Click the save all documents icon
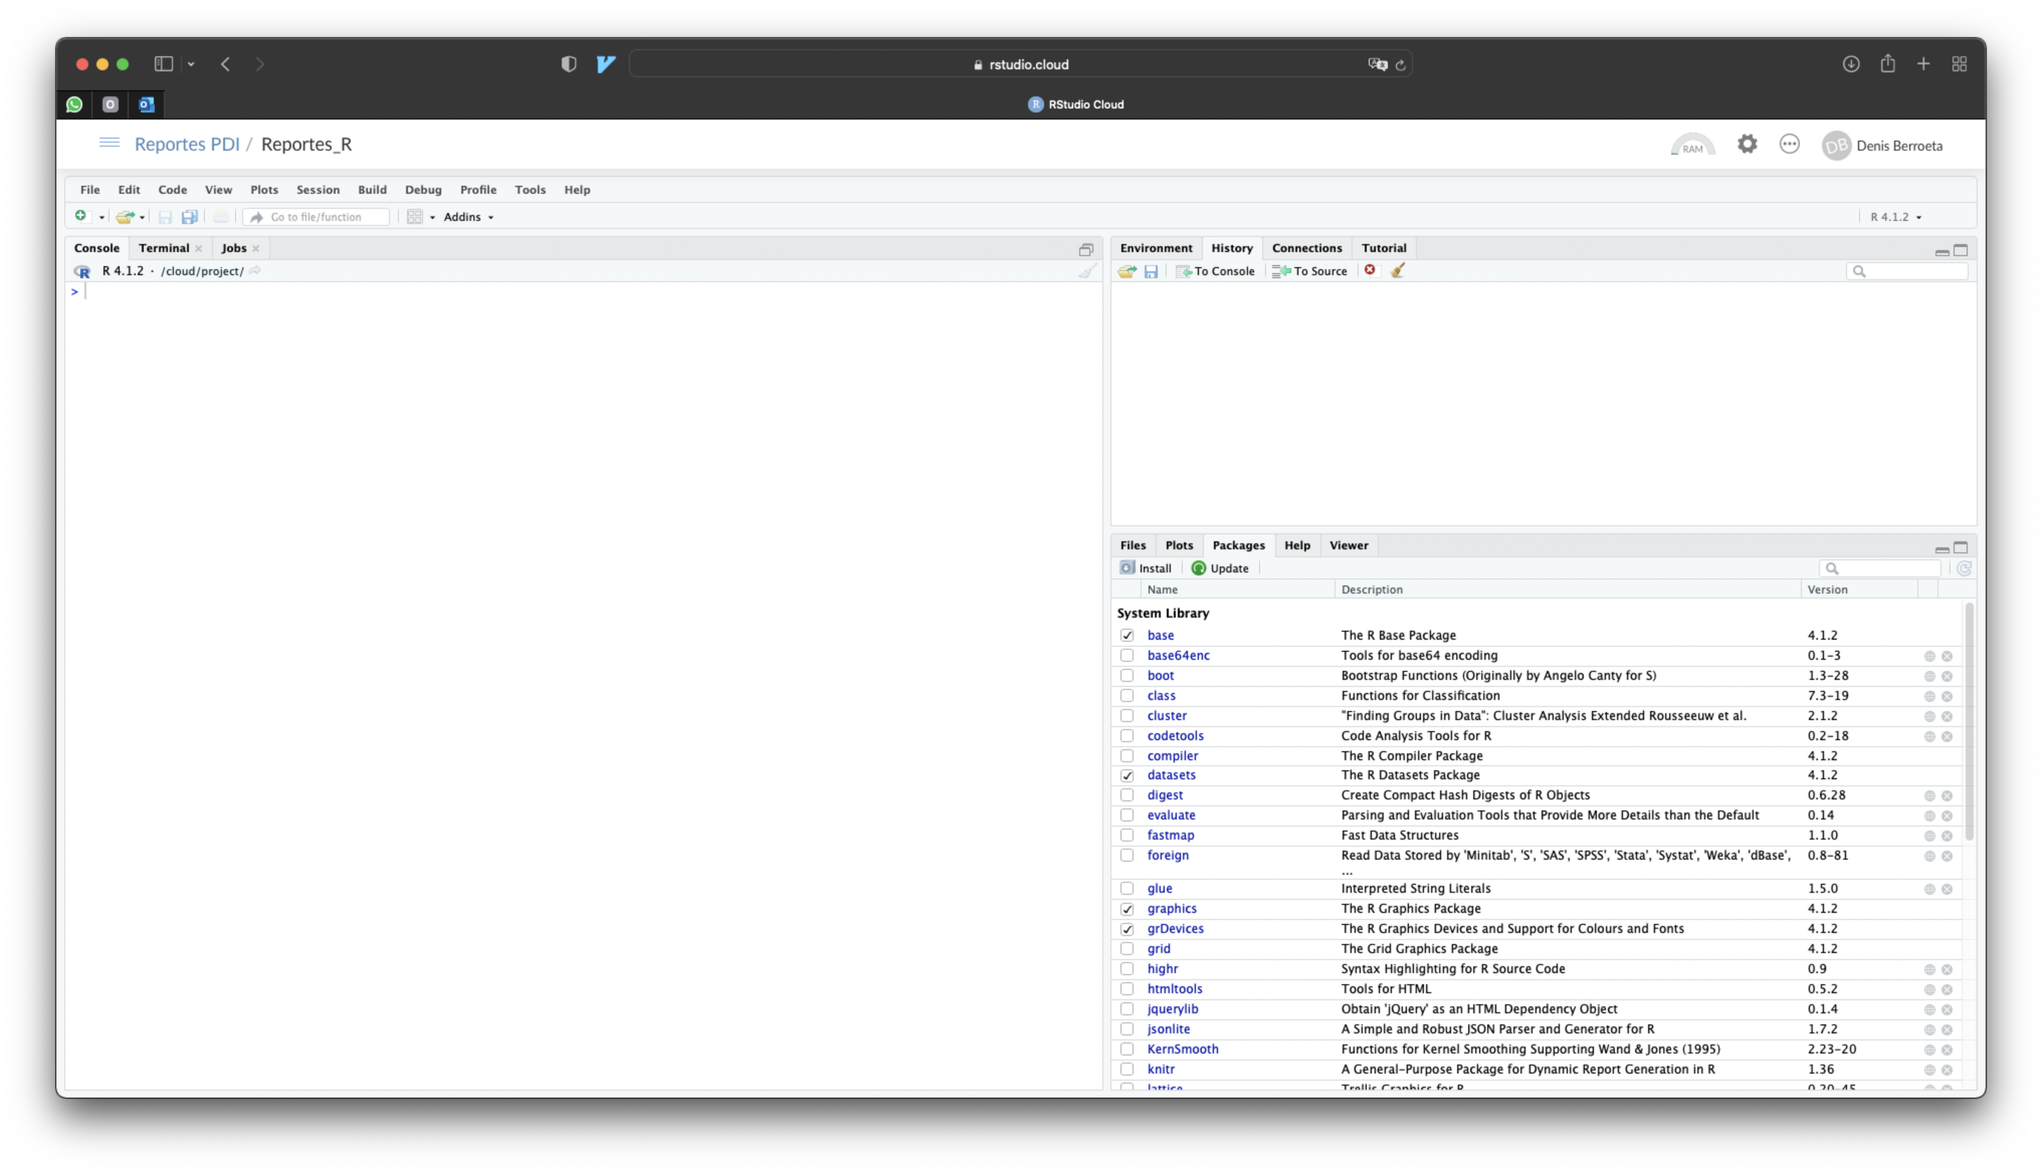The width and height of the screenshot is (2042, 1172). click(189, 216)
